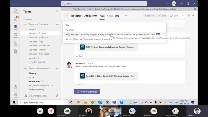Open the Files icon in the rail
The width and height of the screenshot is (208, 117).
pyautogui.click(x=15, y=52)
